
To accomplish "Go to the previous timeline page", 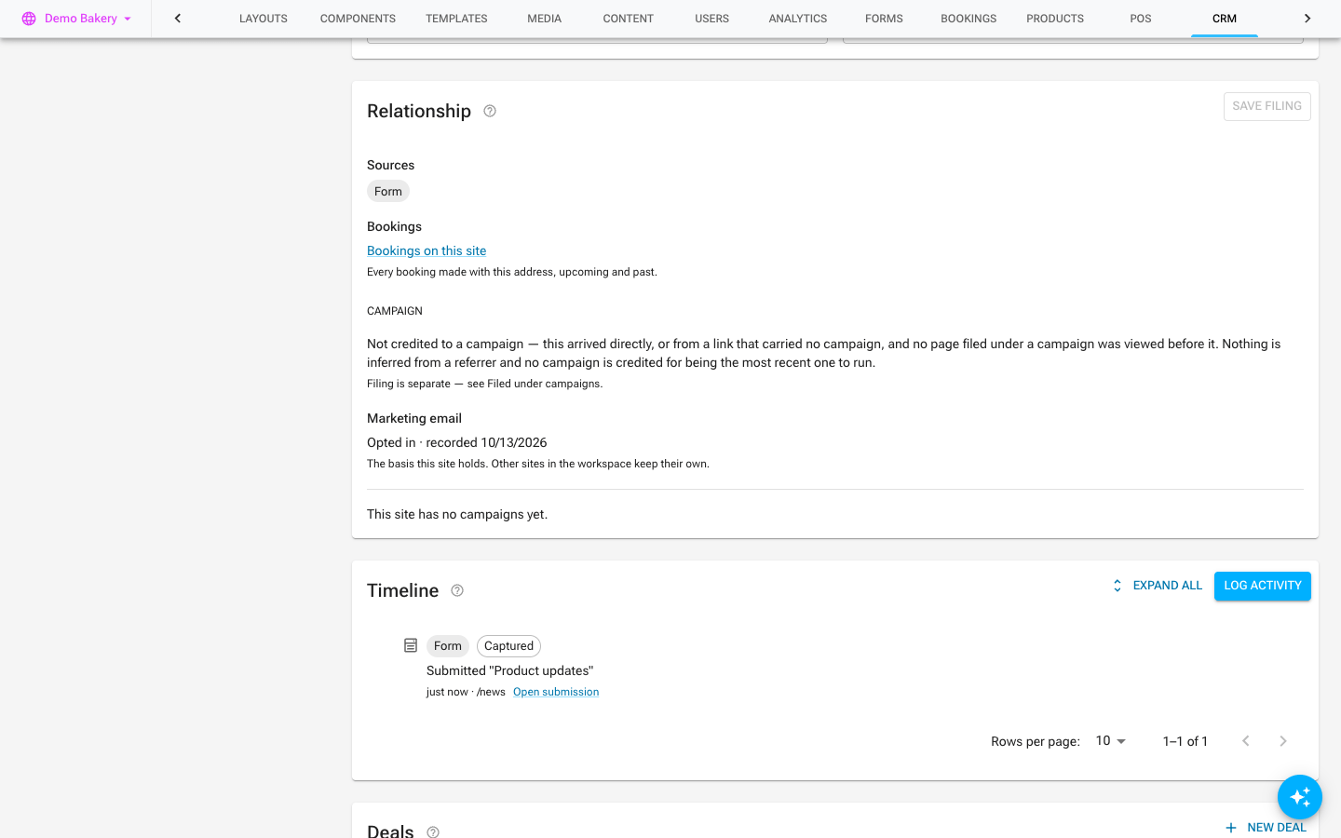I will point(1246,741).
